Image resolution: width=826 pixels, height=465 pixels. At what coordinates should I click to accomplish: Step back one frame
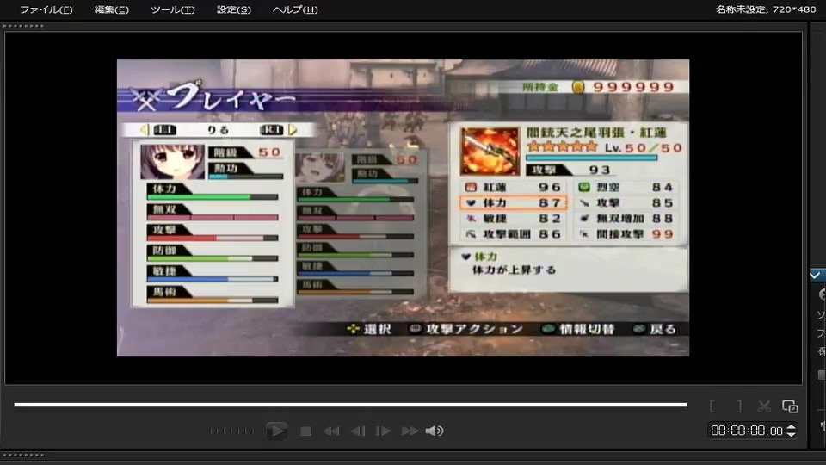point(358,431)
